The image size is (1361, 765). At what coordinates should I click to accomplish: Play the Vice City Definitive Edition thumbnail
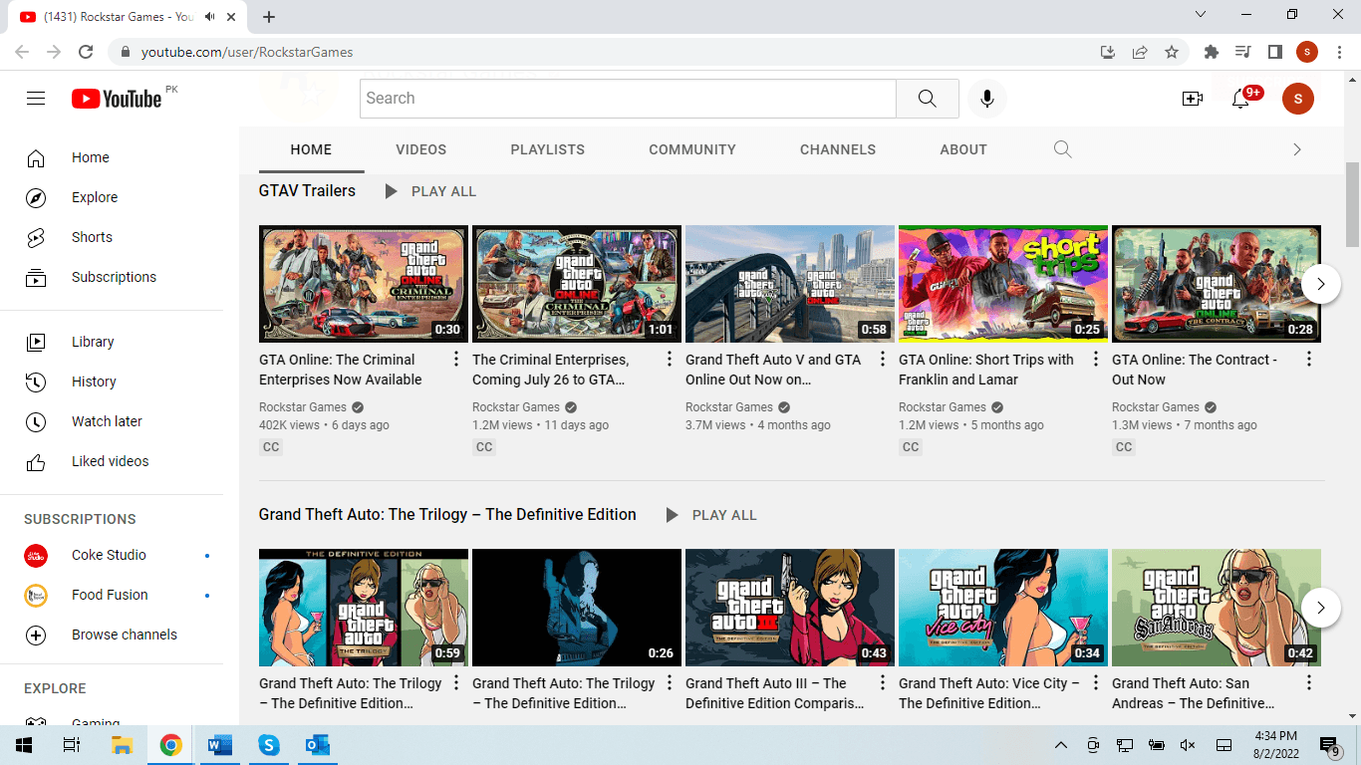pyautogui.click(x=1003, y=608)
